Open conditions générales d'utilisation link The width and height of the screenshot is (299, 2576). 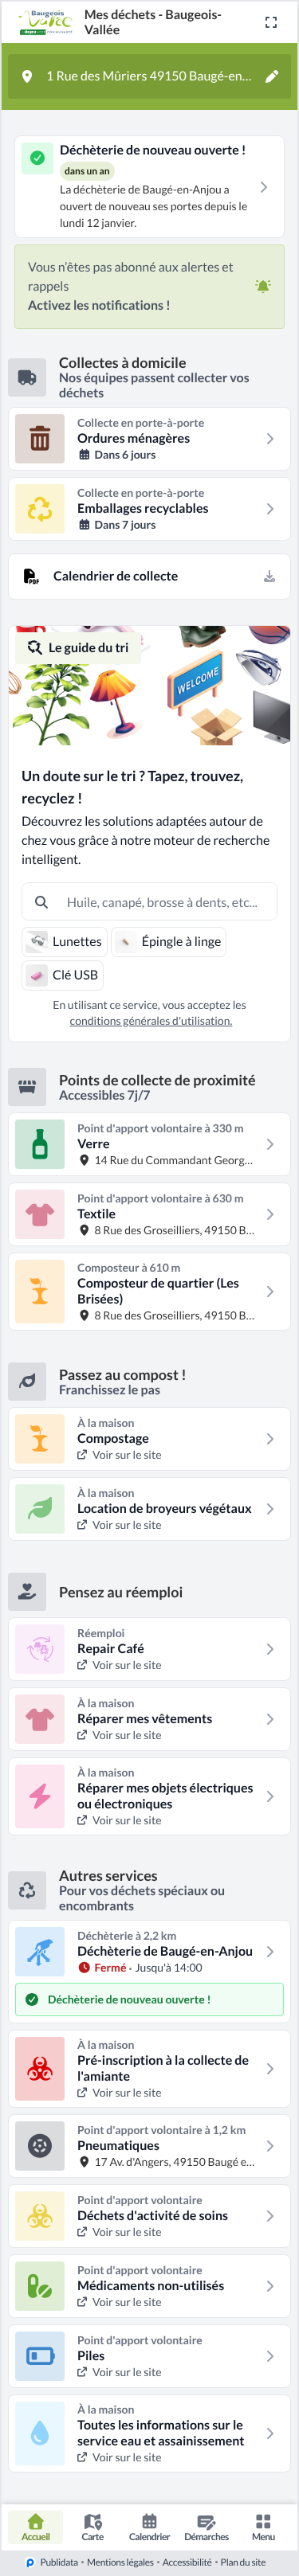(x=151, y=1020)
